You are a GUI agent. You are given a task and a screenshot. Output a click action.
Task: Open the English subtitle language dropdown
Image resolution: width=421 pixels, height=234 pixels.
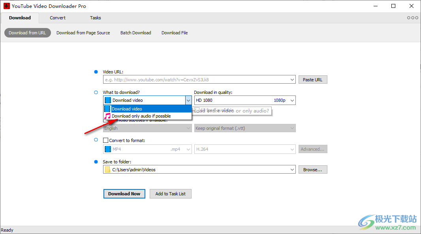pyautogui.click(x=147, y=128)
